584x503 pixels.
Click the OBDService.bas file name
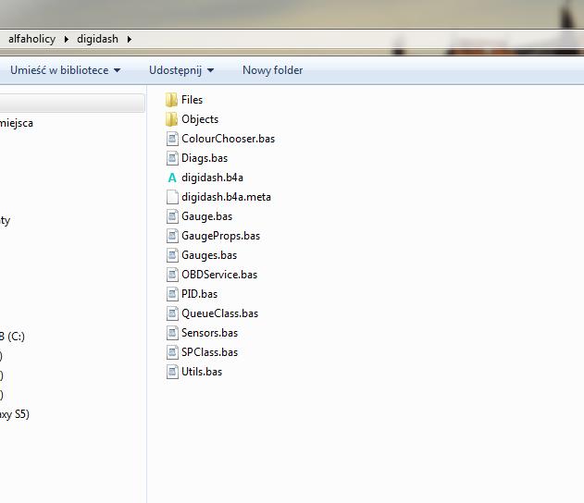tap(219, 275)
